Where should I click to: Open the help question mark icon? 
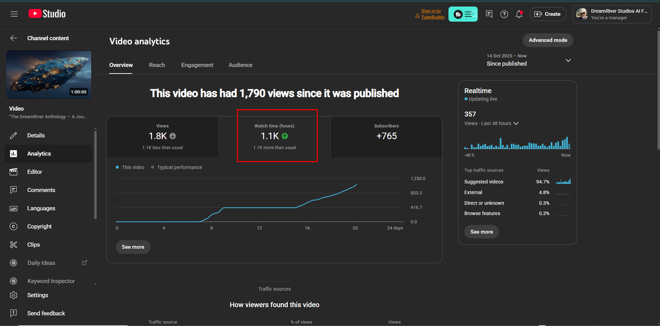pos(504,14)
